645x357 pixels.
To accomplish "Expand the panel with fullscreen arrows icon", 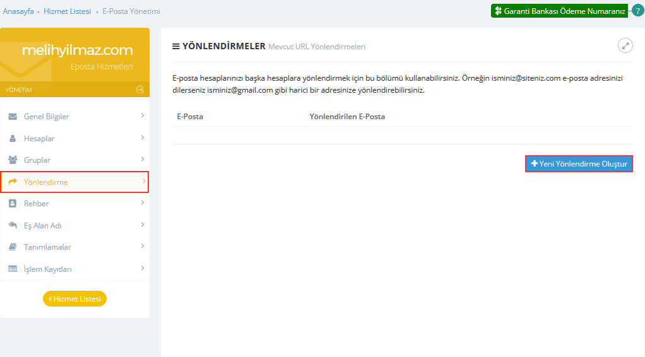I will tap(625, 45).
